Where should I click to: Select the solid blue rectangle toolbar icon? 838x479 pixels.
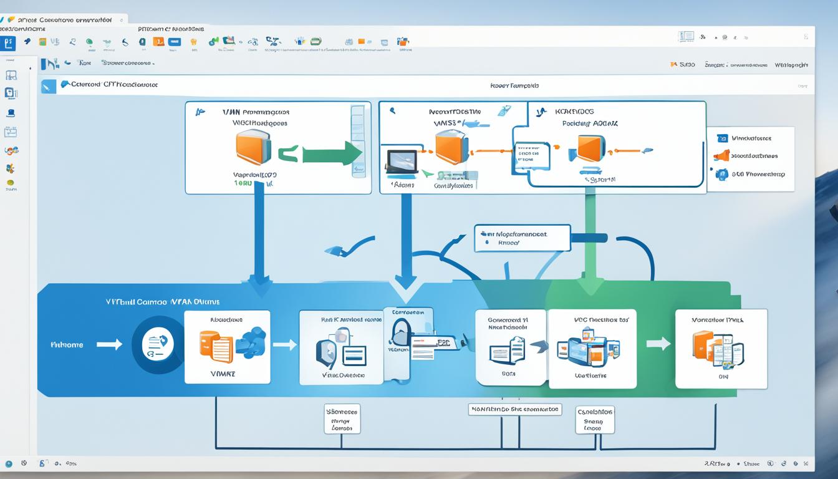(175, 42)
